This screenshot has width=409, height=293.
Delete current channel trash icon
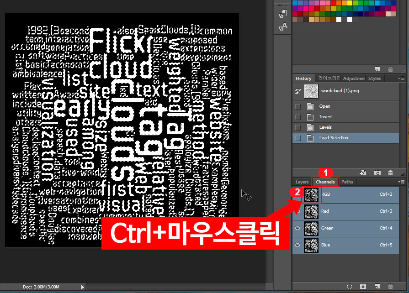(390, 286)
